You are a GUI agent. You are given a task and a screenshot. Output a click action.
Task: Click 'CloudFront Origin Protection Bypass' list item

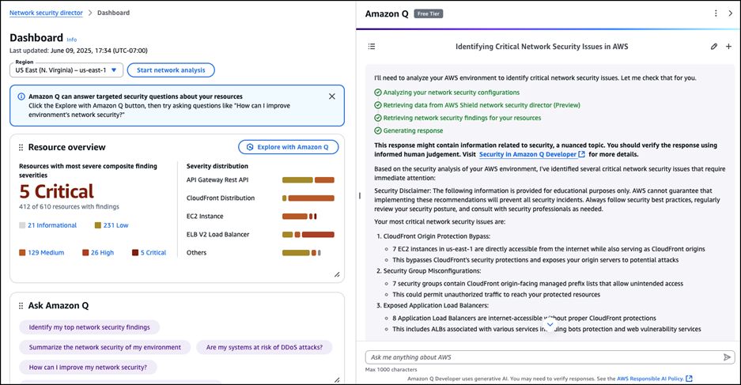click(437, 236)
